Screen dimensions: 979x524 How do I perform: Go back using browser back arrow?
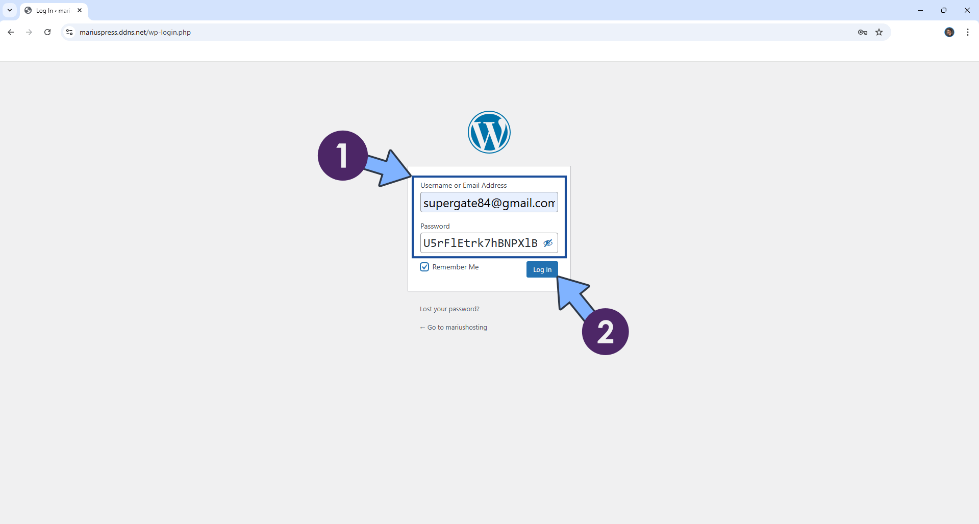pos(11,32)
